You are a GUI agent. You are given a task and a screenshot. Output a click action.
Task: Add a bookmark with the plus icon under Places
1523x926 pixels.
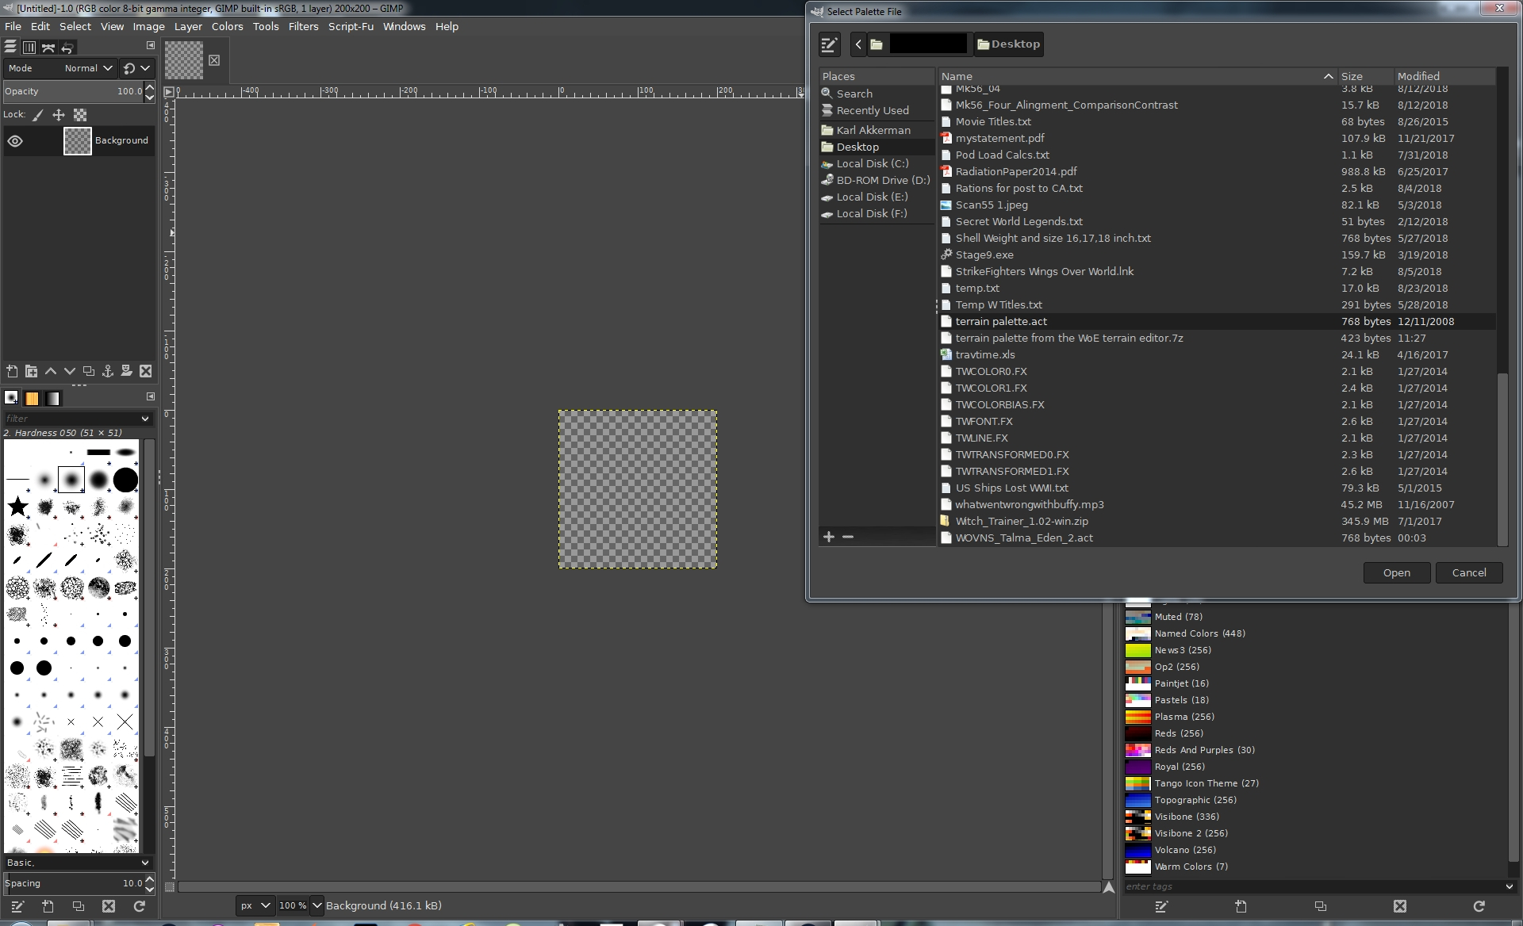click(829, 537)
